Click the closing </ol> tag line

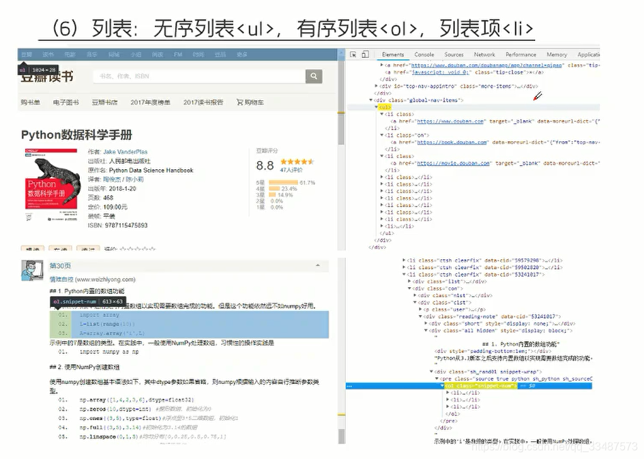(452, 414)
